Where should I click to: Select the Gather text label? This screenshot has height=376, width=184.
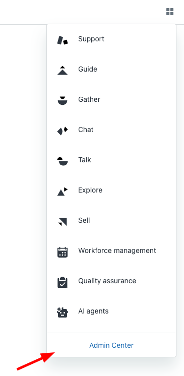[x=89, y=99]
